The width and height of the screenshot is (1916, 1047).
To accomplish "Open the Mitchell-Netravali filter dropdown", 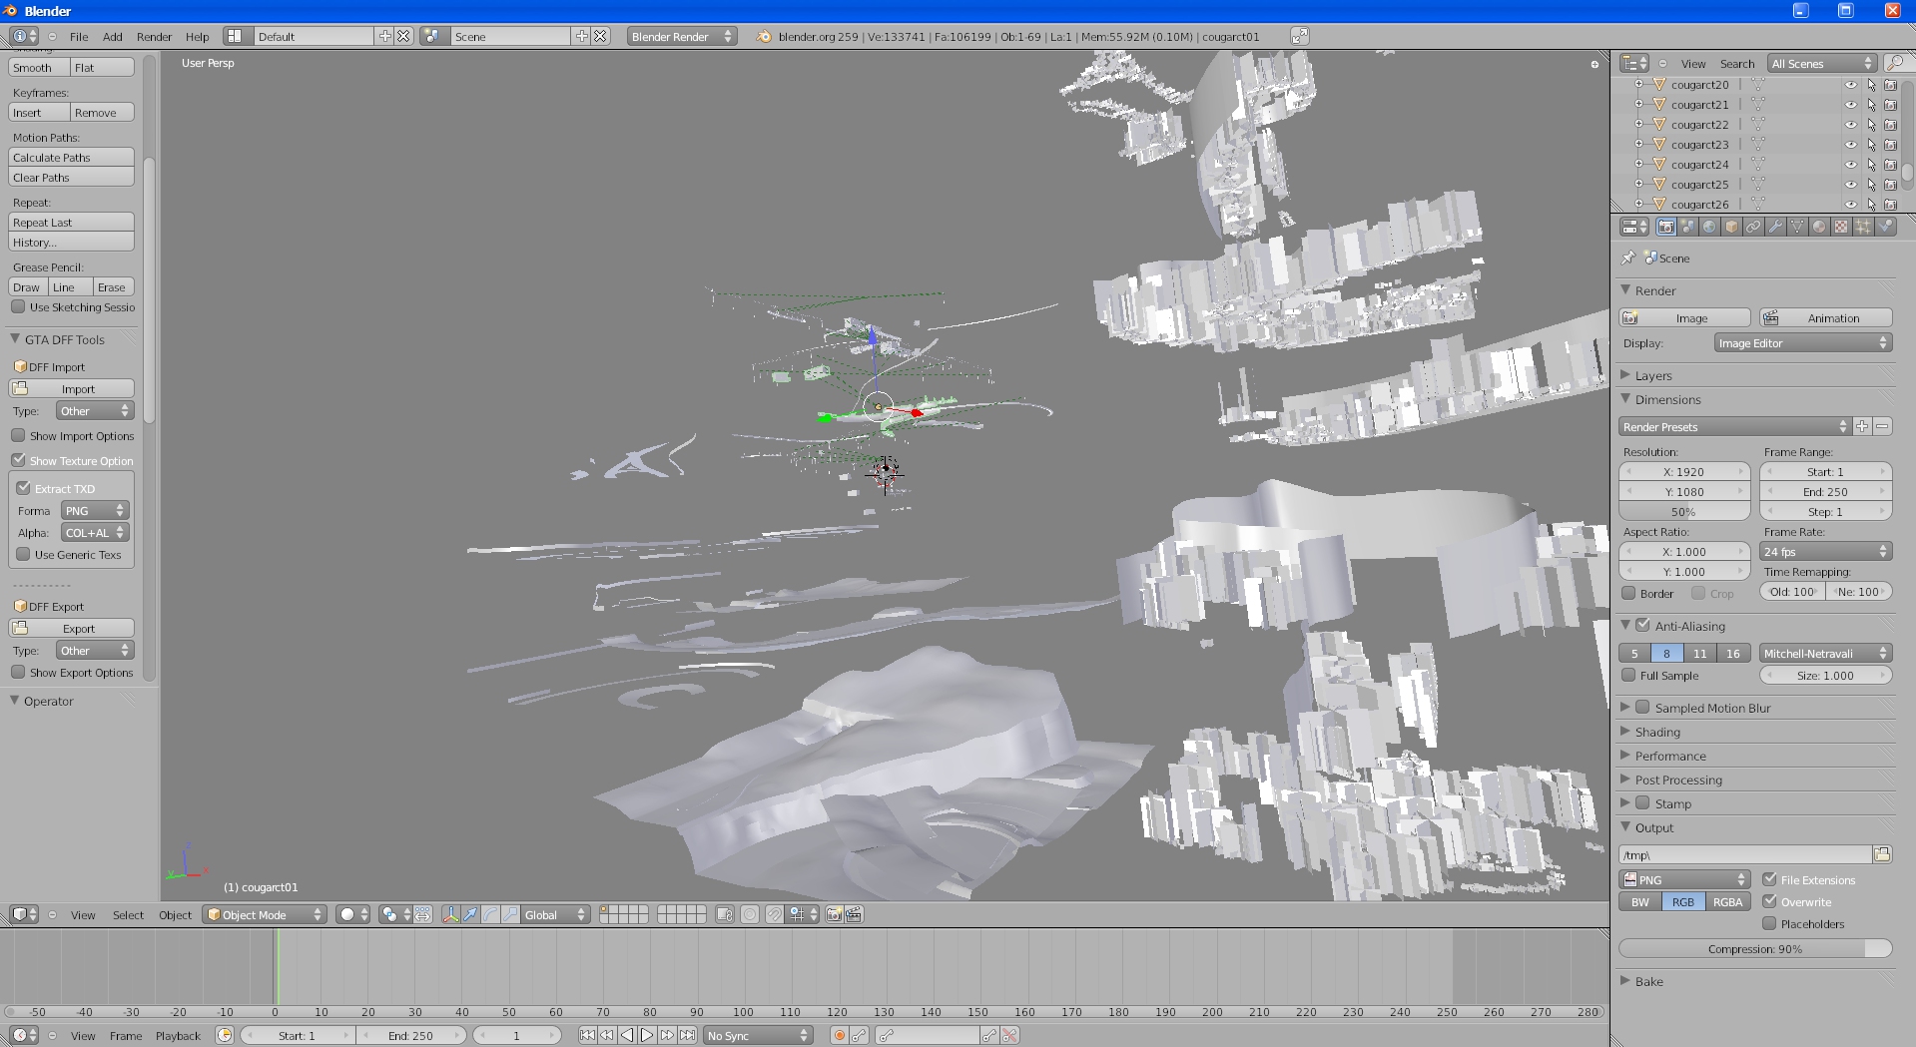I will [x=1826, y=653].
